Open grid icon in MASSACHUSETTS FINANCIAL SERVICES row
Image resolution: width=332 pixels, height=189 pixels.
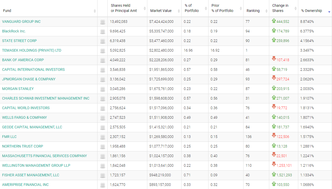click(x=103, y=156)
